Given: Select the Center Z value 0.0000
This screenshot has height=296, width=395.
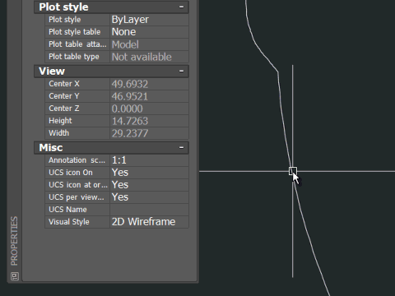Looking at the screenshot, I should tap(149, 109).
